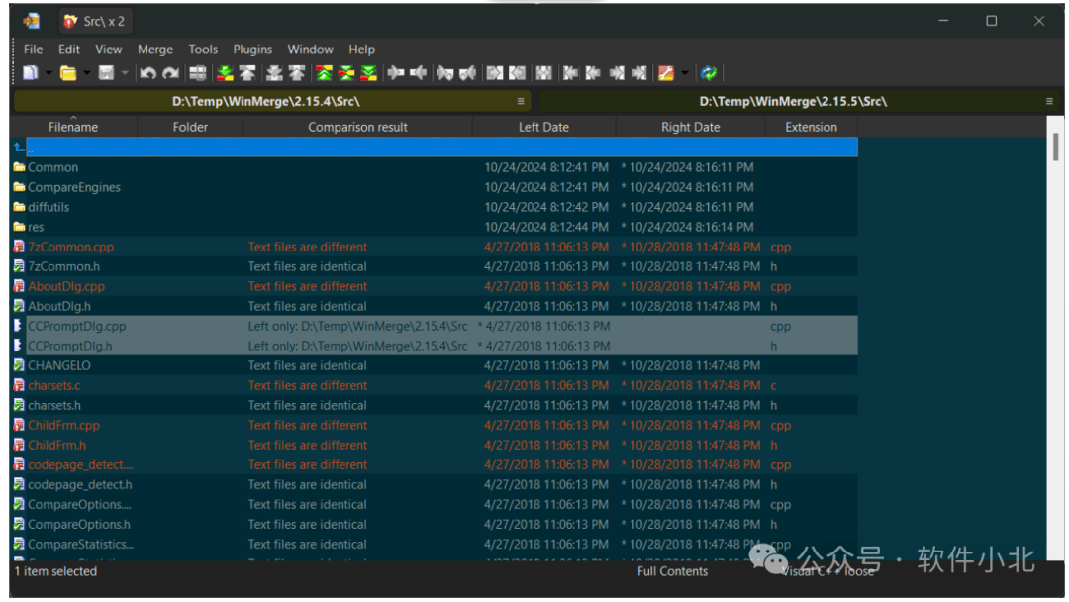The width and height of the screenshot is (1069, 602).
Task: Click the Current Difference toolbar icon
Action: point(346,73)
